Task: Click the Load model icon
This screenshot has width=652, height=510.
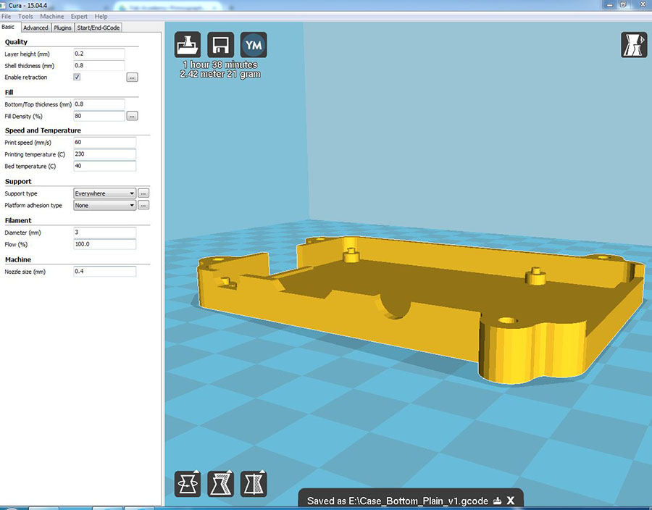Action: [188, 45]
